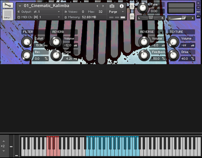Toggle Solo button S
This screenshot has width=202, height=158.
pos(132,6)
